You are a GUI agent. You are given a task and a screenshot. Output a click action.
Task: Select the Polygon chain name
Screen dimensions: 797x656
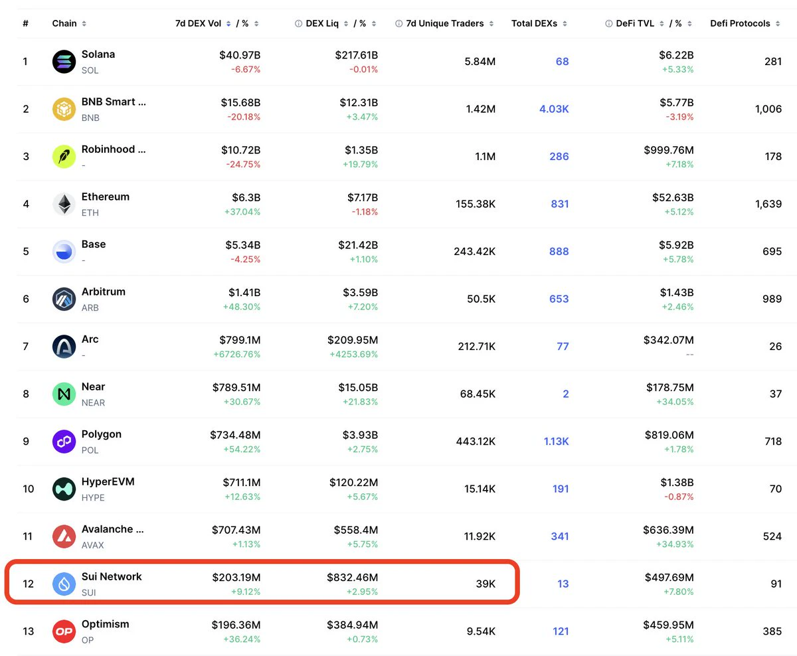(102, 434)
